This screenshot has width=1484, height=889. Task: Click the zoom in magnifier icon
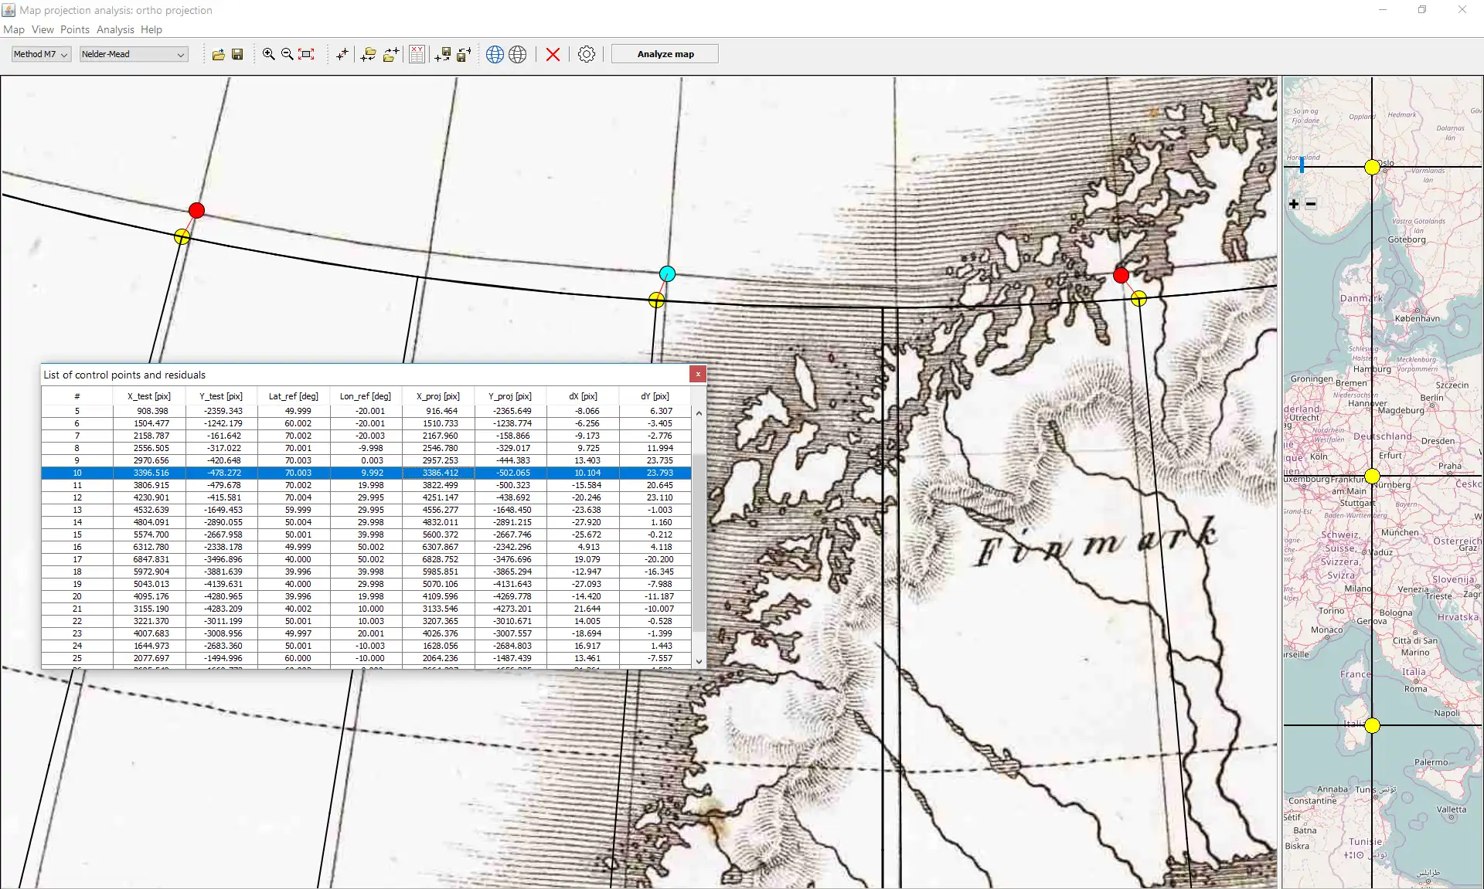pyautogui.click(x=268, y=54)
